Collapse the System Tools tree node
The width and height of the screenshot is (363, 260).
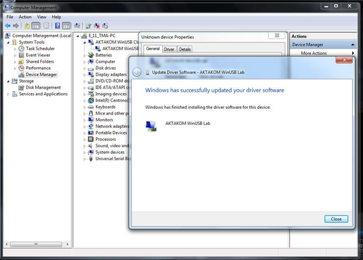[x=8, y=42]
